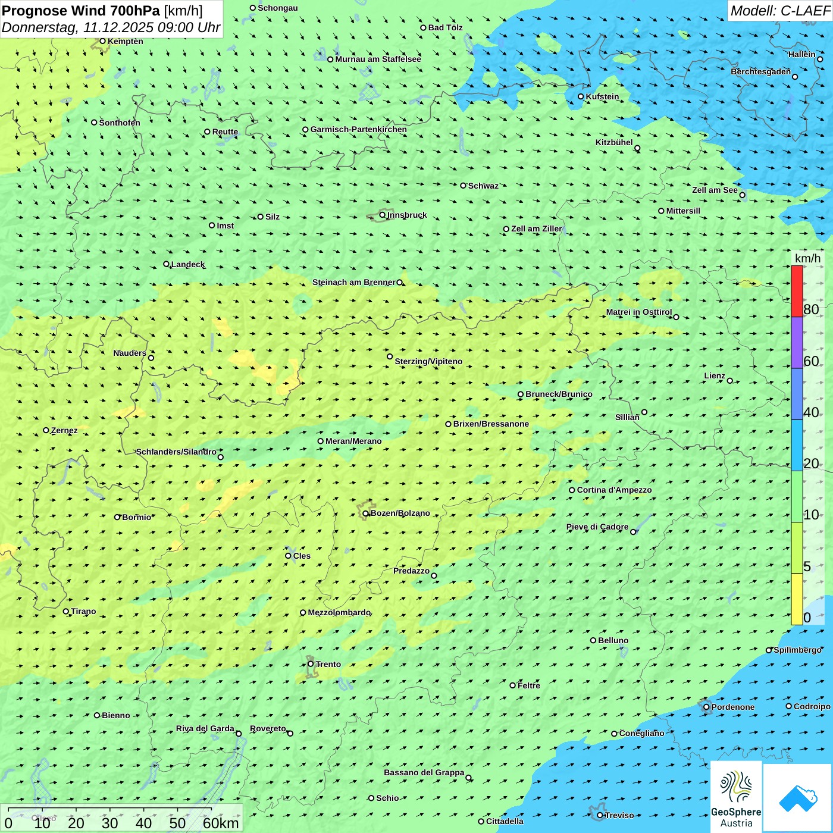Image resolution: width=833 pixels, height=833 pixels.
Task: Click the Meran/Merano label on map
Action: [353, 441]
